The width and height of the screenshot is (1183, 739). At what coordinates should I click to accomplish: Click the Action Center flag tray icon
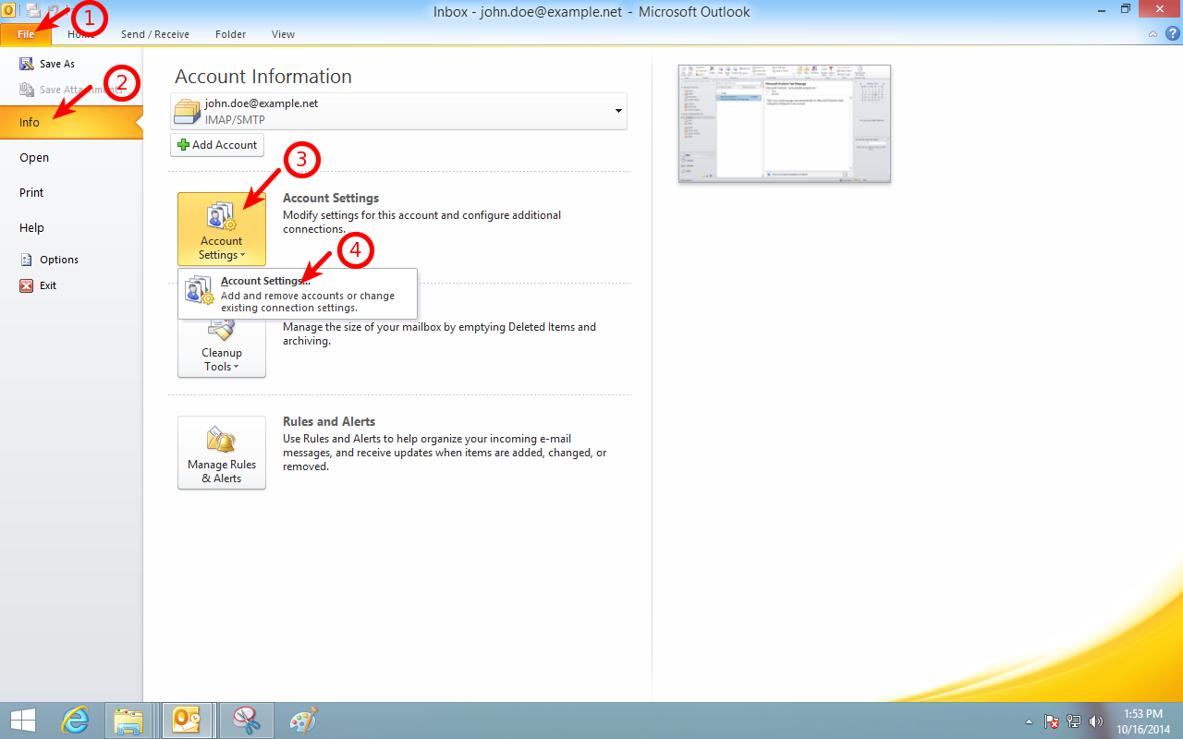(x=1052, y=721)
